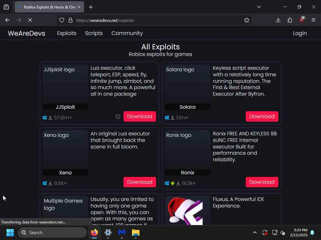Download JJSploit
Image resolution: width=321 pixels, height=240 pixels.
[x=139, y=116]
